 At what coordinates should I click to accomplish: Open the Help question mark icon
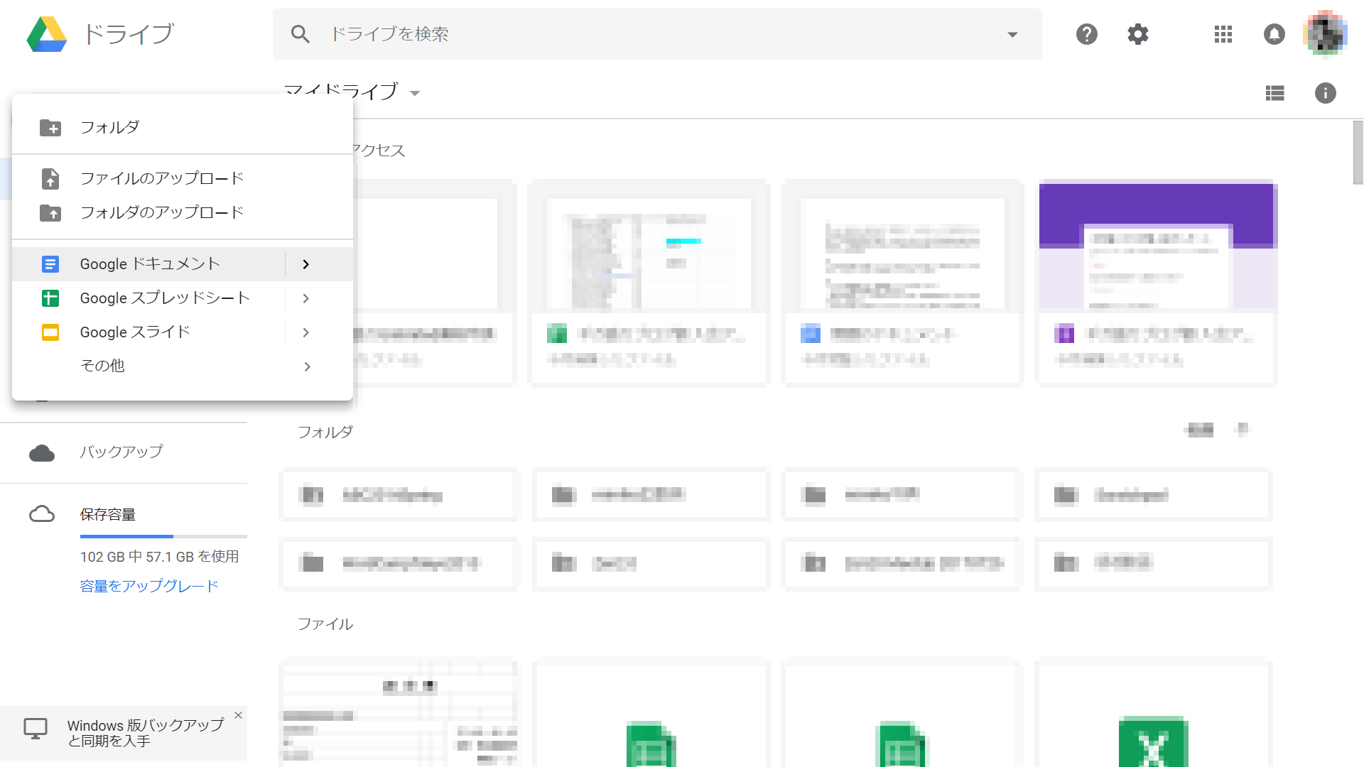pos(1087,34)
